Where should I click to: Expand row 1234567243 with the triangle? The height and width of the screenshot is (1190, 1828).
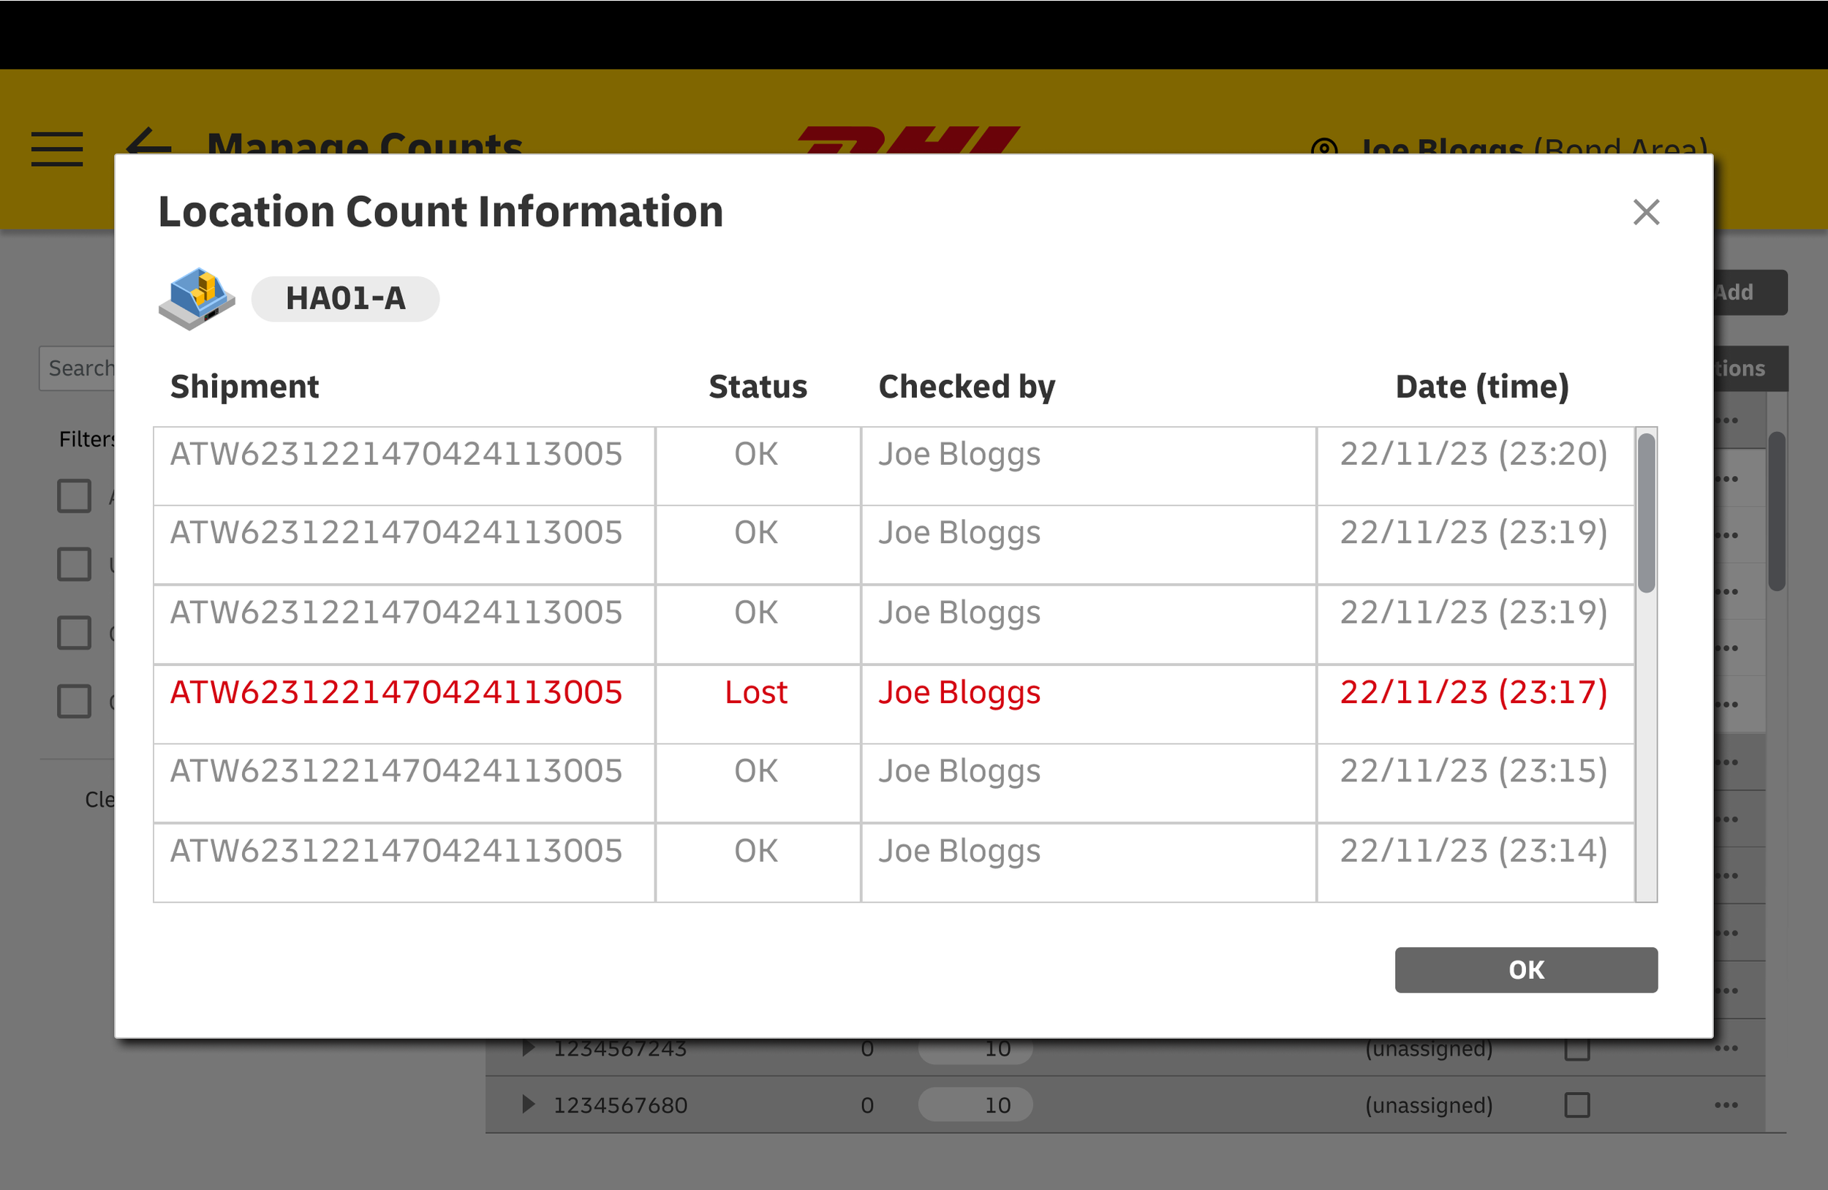tap(528, 1048)
